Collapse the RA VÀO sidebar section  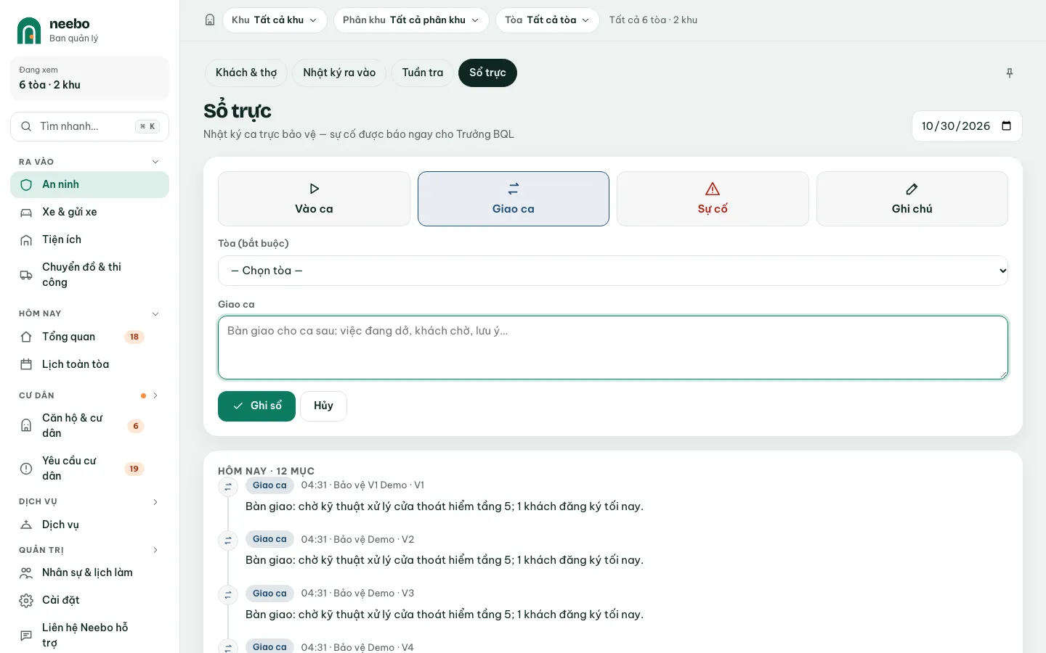click(155, 162)
